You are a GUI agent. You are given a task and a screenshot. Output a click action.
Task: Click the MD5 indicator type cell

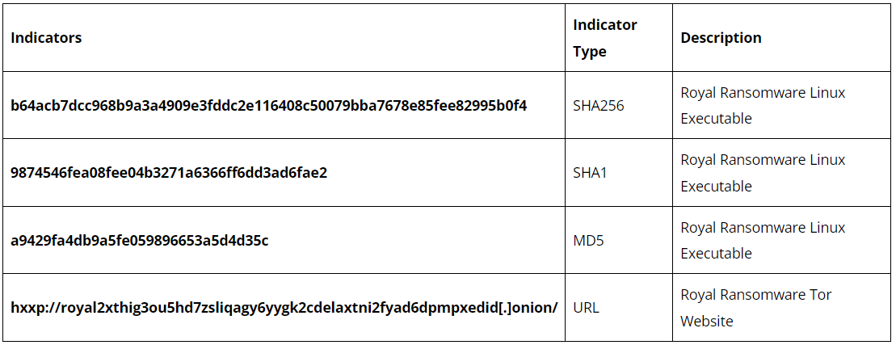tap(587, 240)
